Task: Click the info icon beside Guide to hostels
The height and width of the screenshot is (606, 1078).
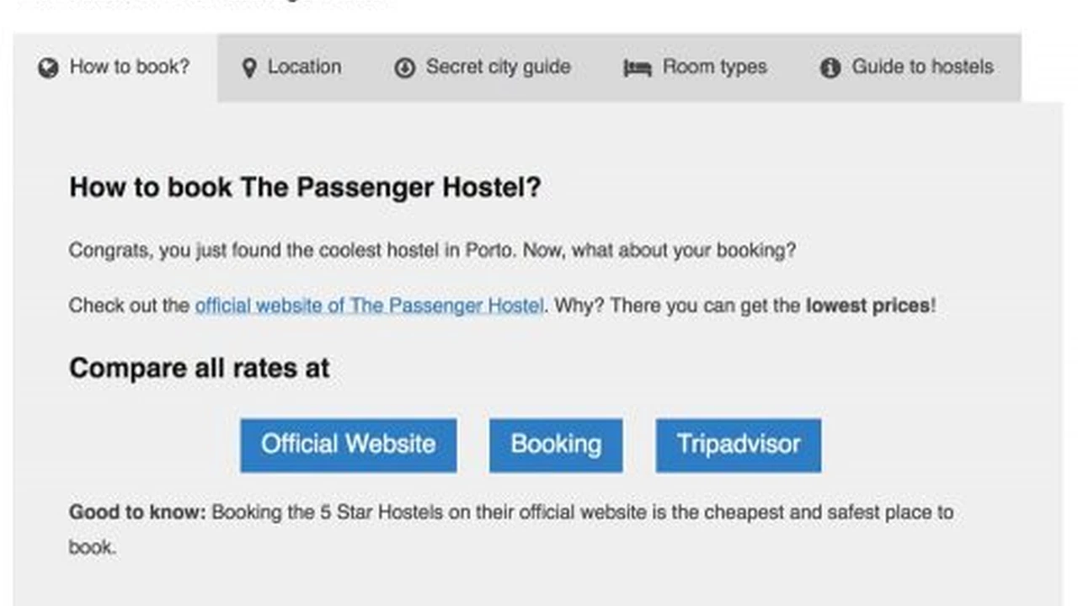Action: [x=830, y=68]
